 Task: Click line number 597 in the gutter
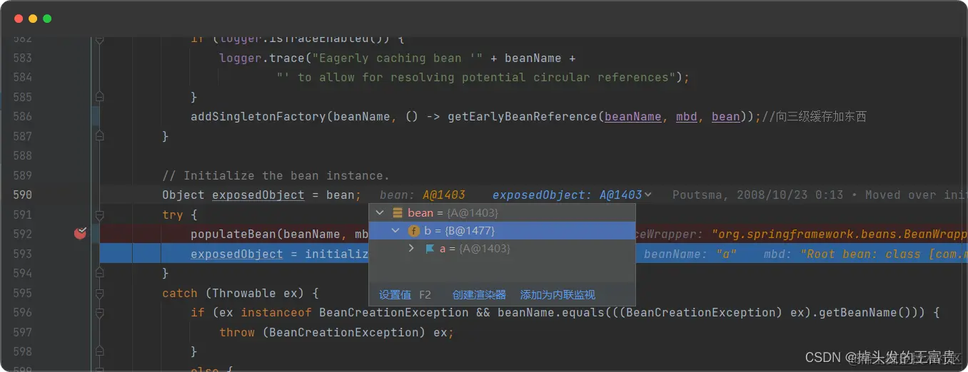[22, 332]
